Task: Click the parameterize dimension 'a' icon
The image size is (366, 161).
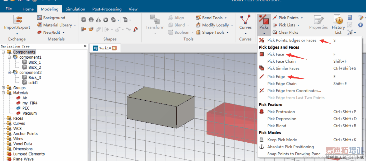Action: (x=350, y=32)
